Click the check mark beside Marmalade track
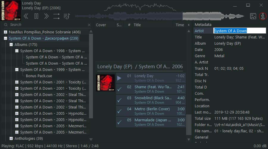This screenshot has width=268, height=149. click(119, 122)
